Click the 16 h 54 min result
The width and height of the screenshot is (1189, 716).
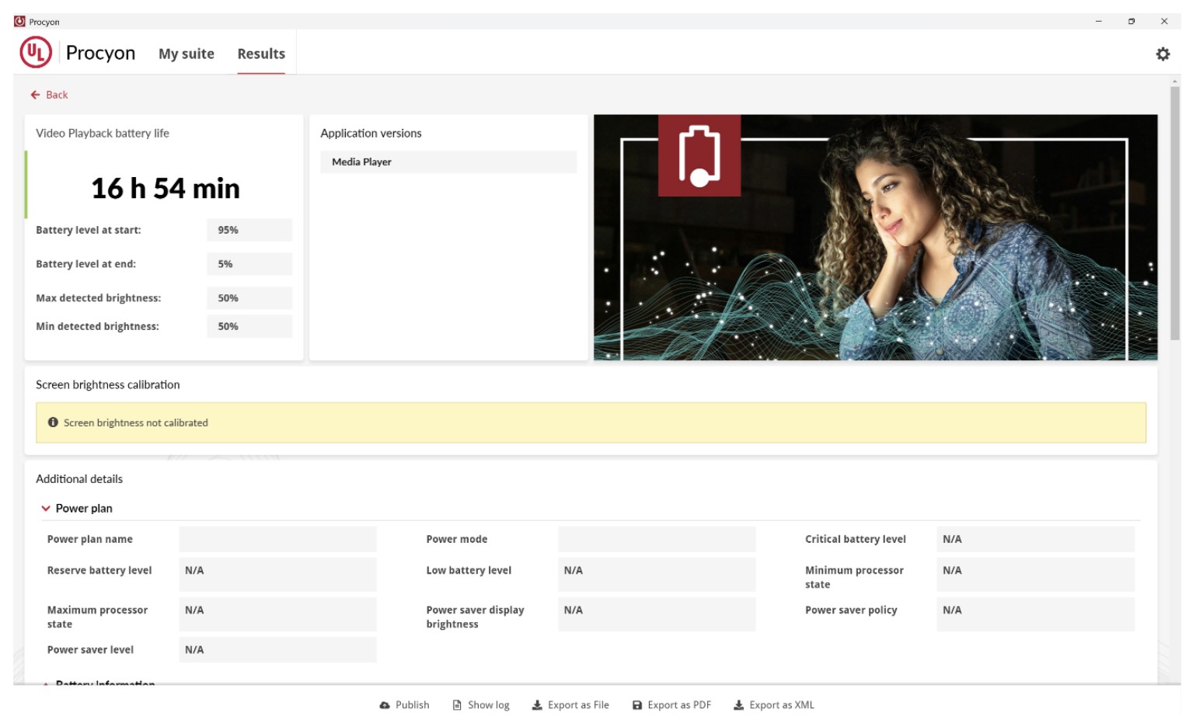click(166, 189)
